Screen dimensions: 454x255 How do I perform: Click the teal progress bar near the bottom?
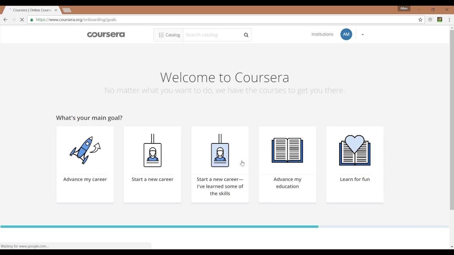[160, 226]
